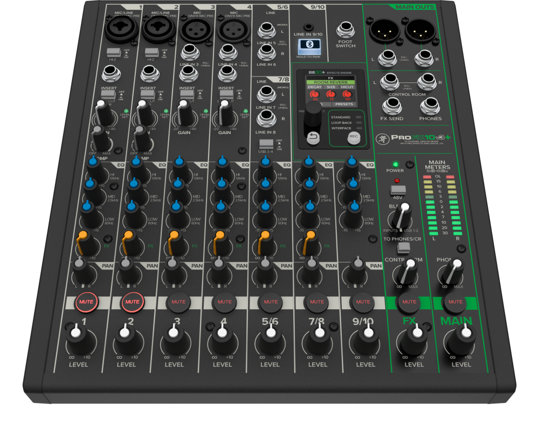Click channel 7/8's orange FX send knob

(x=310, y=244)
